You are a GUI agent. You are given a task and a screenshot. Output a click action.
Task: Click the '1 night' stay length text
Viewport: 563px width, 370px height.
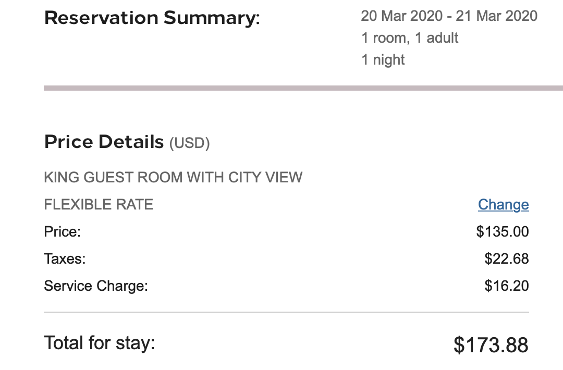click(383, 59)
